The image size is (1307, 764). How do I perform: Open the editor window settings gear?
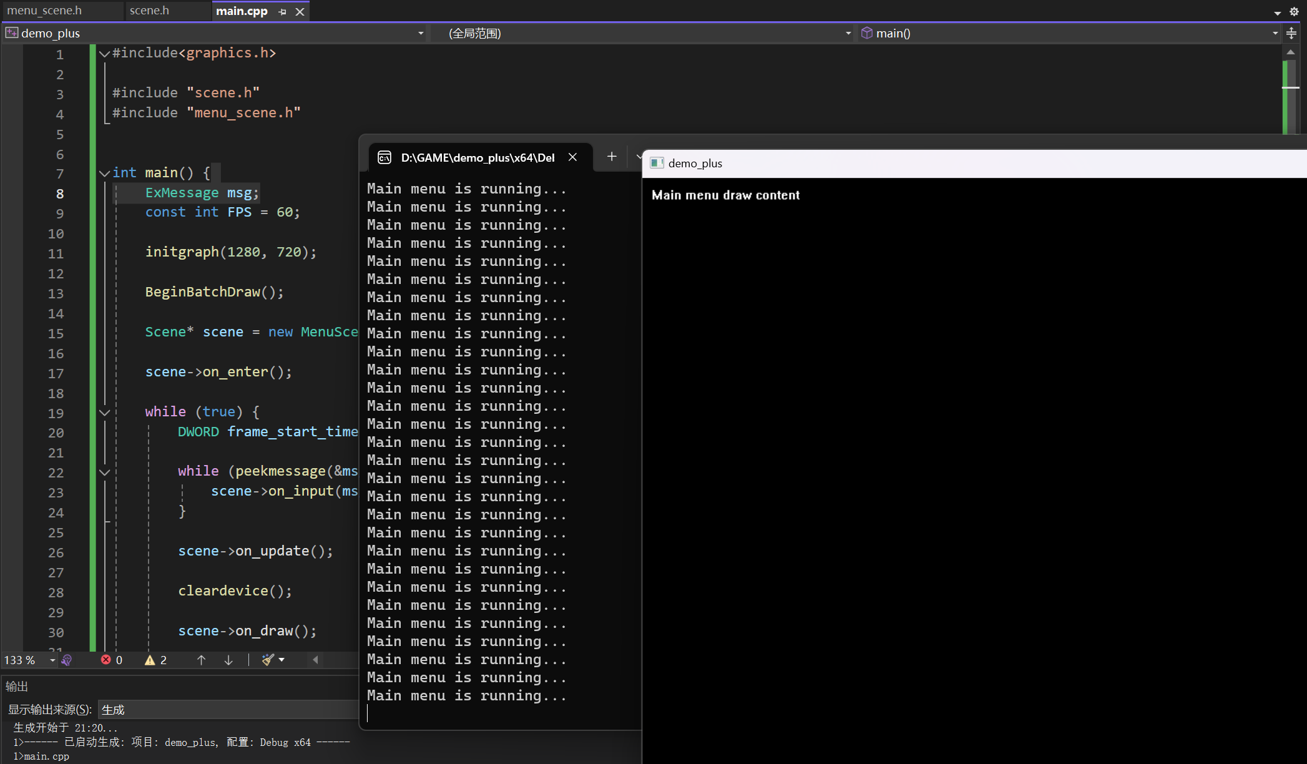[x=1295, y=11]
